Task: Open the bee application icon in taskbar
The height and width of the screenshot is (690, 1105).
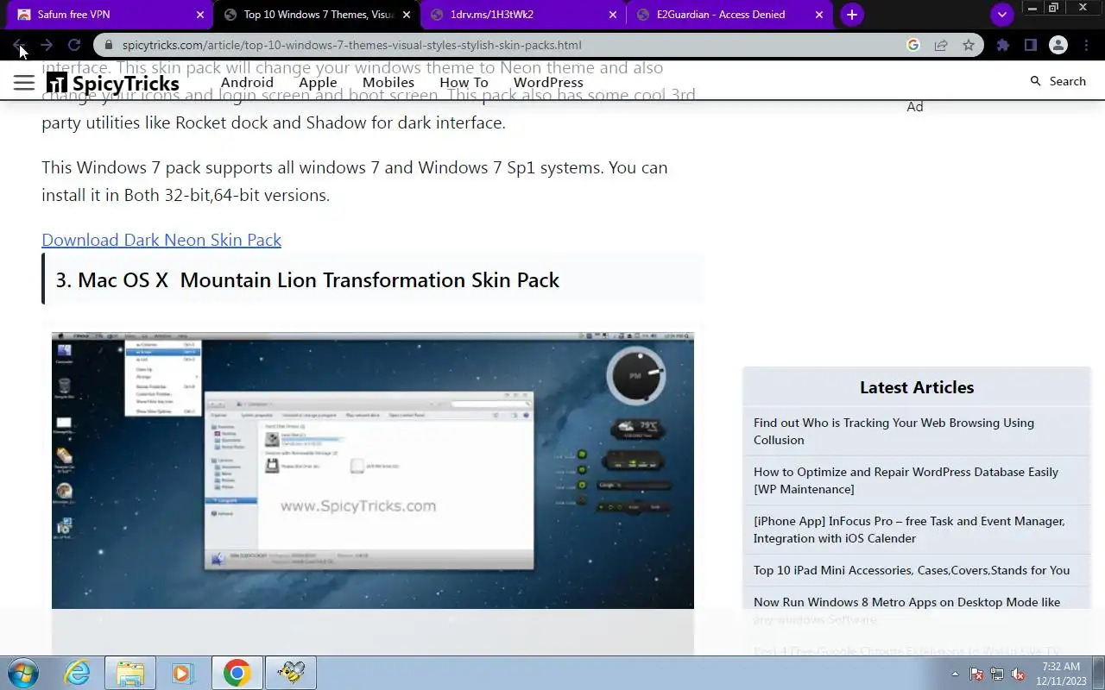Action: click(291, 673)
